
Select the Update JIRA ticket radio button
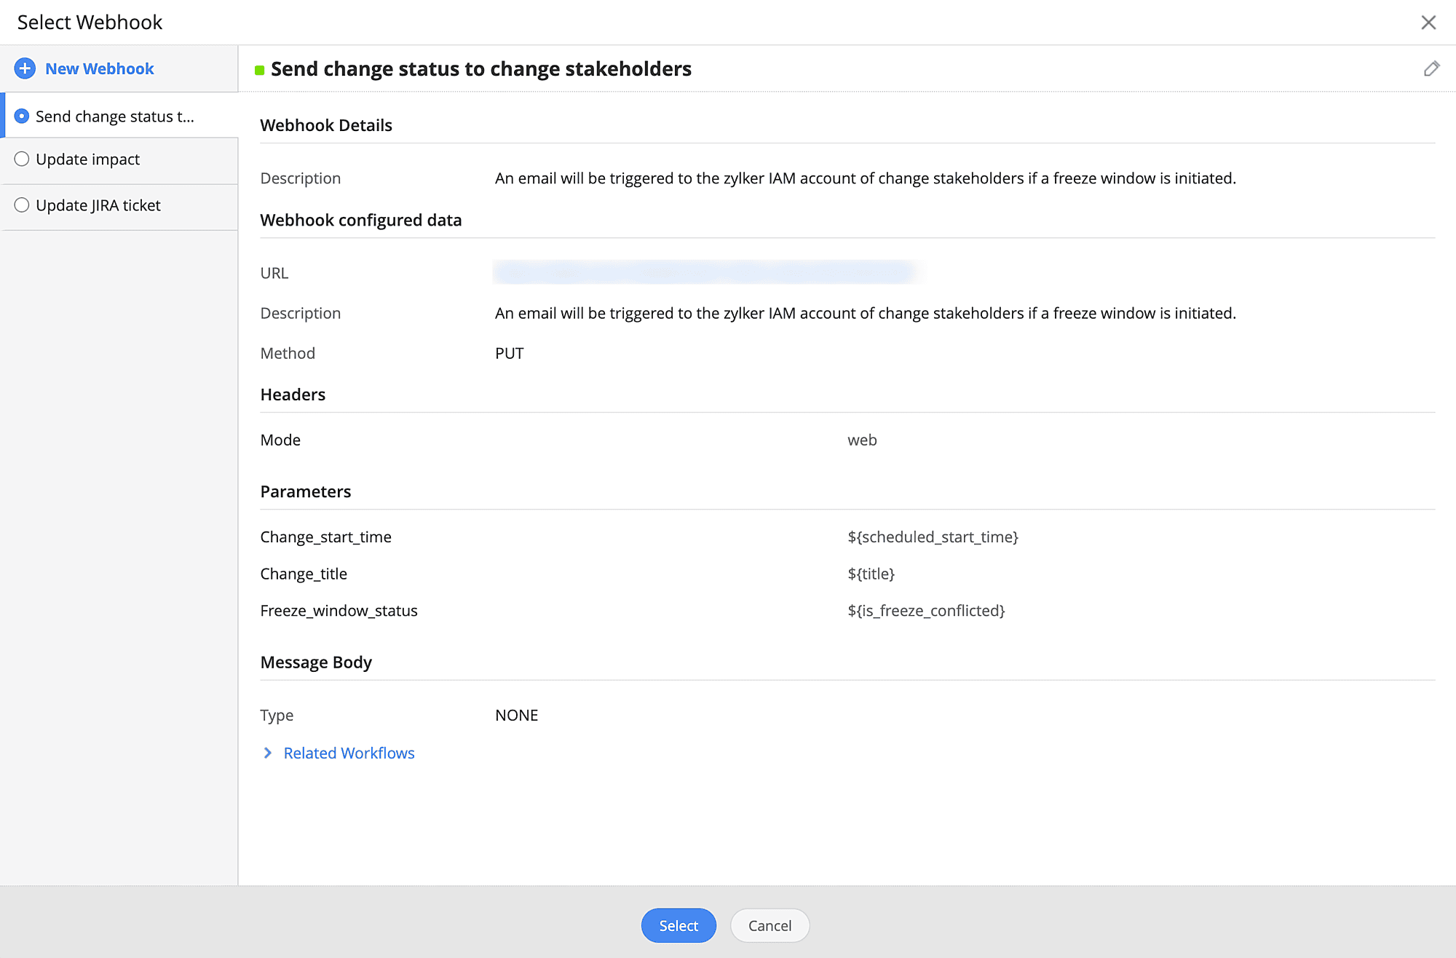point(22,205)
